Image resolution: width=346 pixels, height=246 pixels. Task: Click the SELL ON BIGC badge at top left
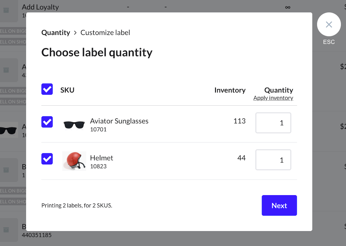click(13, 31)
